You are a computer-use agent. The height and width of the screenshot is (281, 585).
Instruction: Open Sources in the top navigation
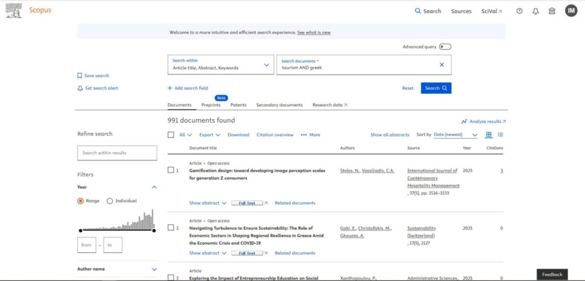[461, 11]
